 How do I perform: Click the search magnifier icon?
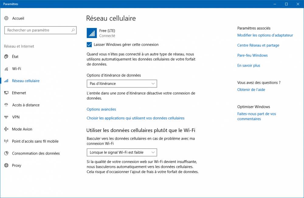pos(73,30)
